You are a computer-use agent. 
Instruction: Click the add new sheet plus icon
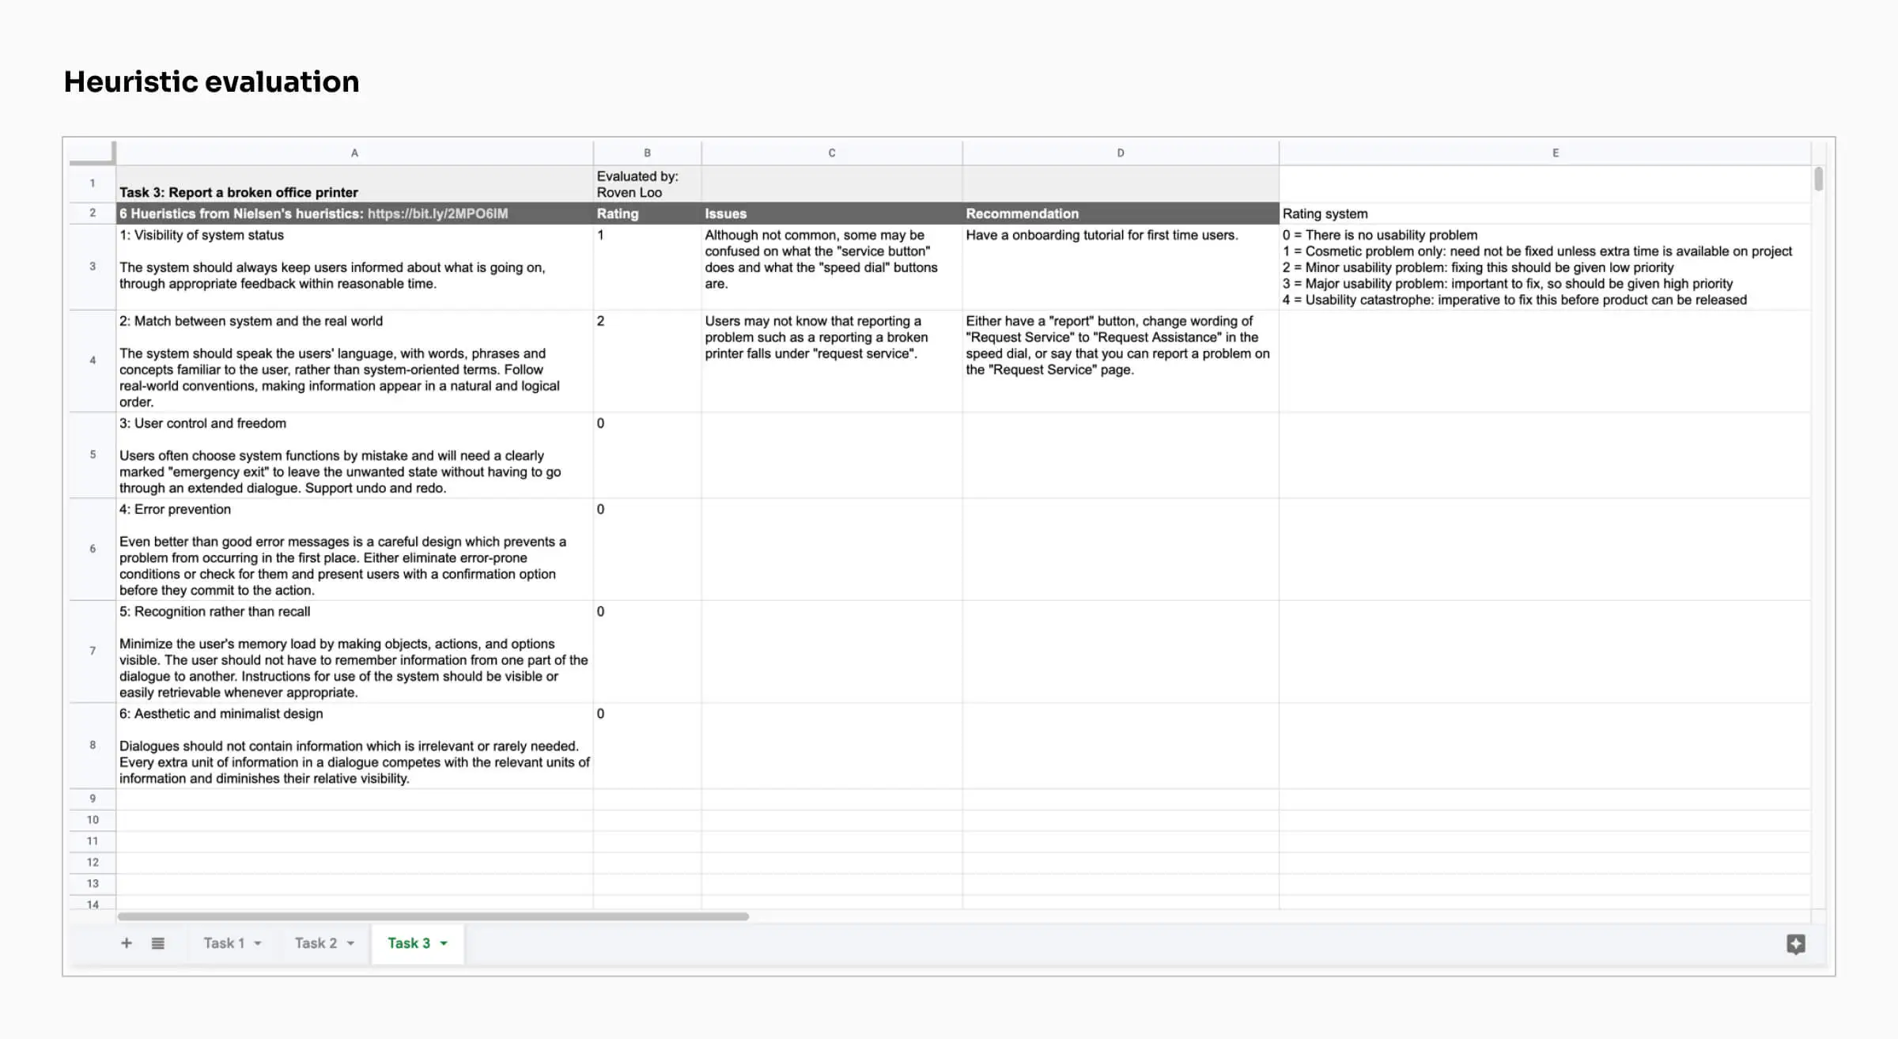click(127, 943)
